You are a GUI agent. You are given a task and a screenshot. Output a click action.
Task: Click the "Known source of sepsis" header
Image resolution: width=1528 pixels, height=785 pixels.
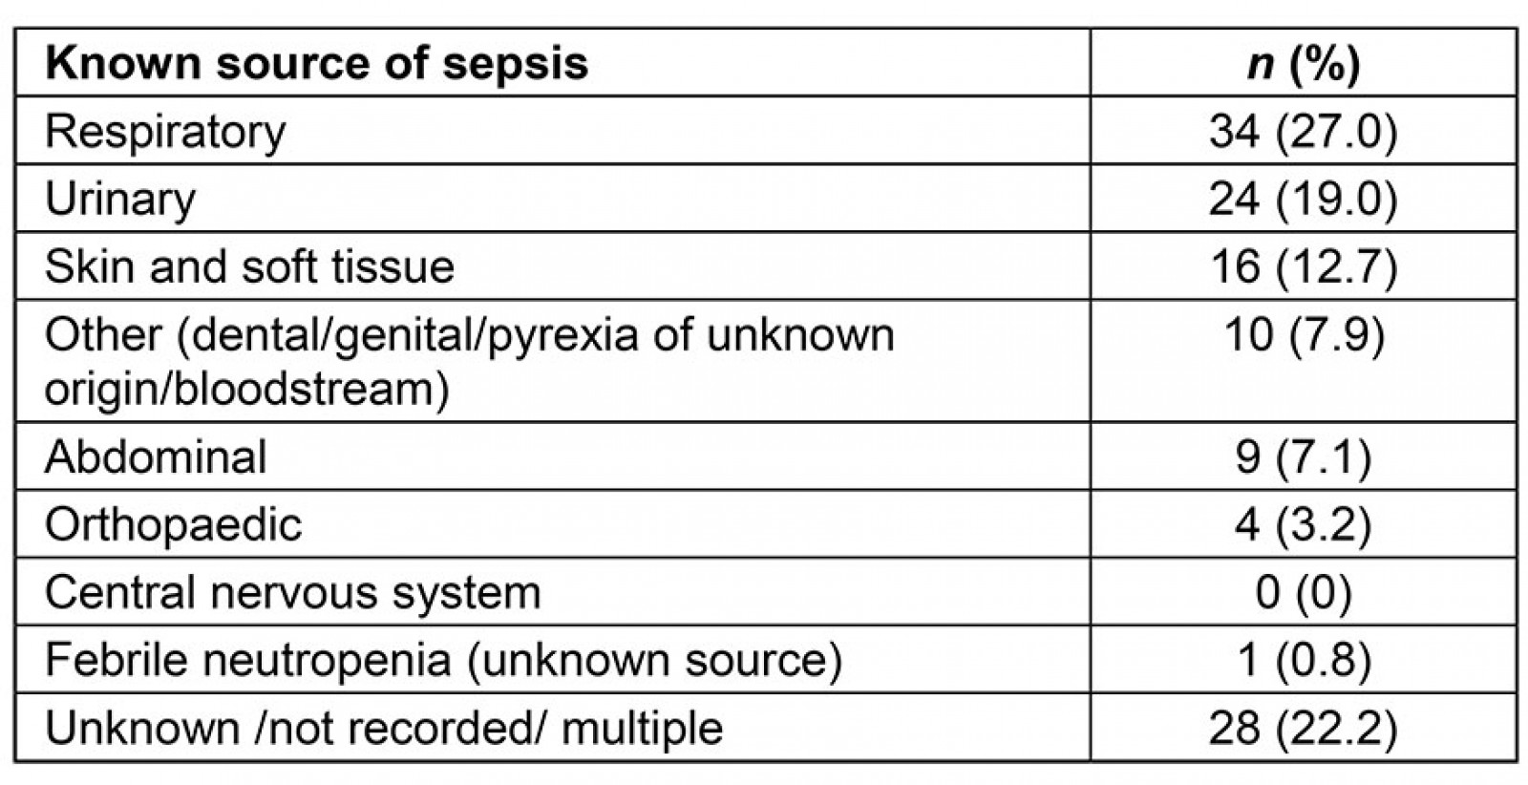316,64
